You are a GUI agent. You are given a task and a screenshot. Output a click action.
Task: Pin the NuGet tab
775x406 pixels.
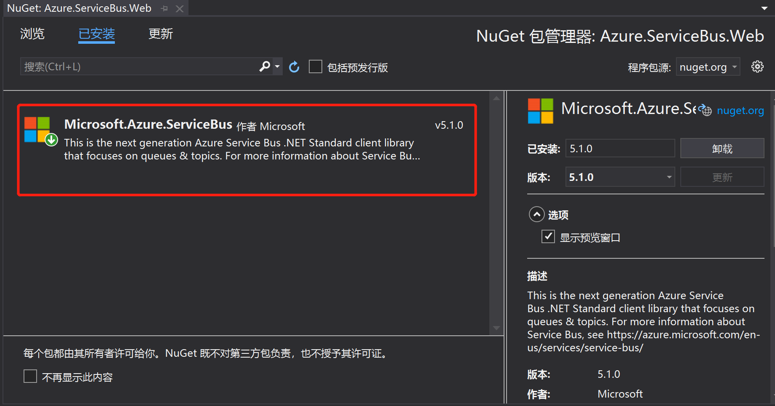pyautogui.click(x=165, y=8)
